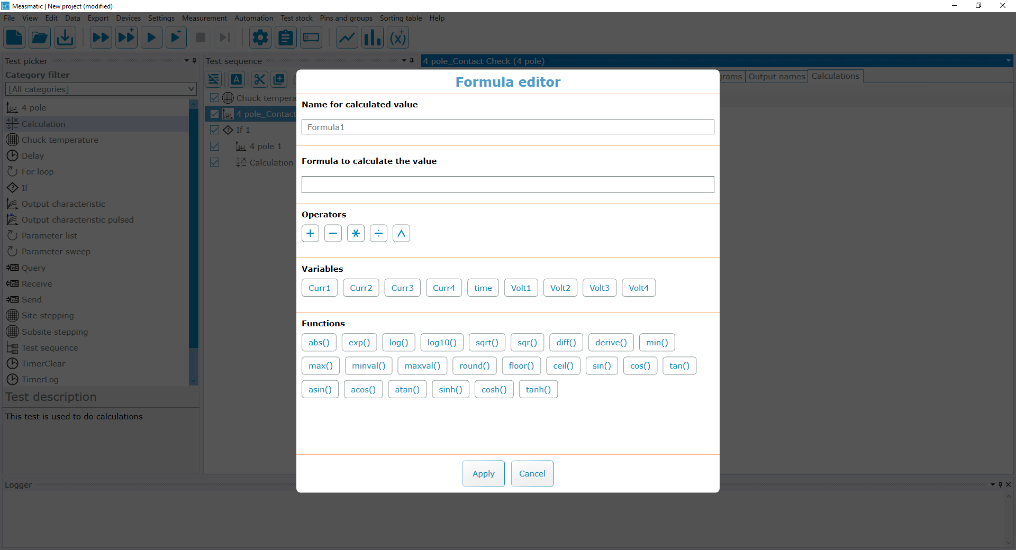Click the step-to-next icon
1016x550 pixels.
coord(225,38)
